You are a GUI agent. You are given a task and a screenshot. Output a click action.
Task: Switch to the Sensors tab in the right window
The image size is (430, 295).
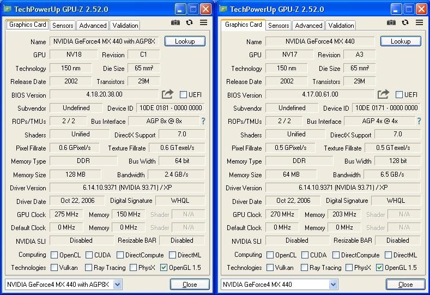[x=278, y=25]
